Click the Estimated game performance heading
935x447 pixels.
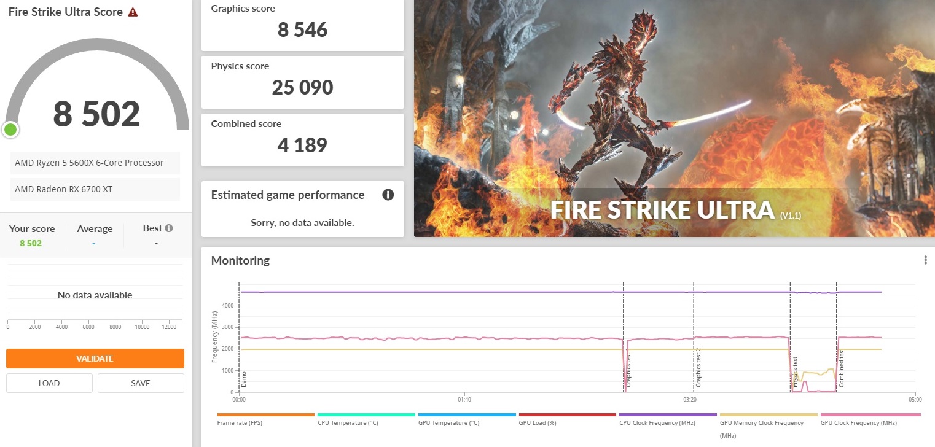[x=288, y=195]
